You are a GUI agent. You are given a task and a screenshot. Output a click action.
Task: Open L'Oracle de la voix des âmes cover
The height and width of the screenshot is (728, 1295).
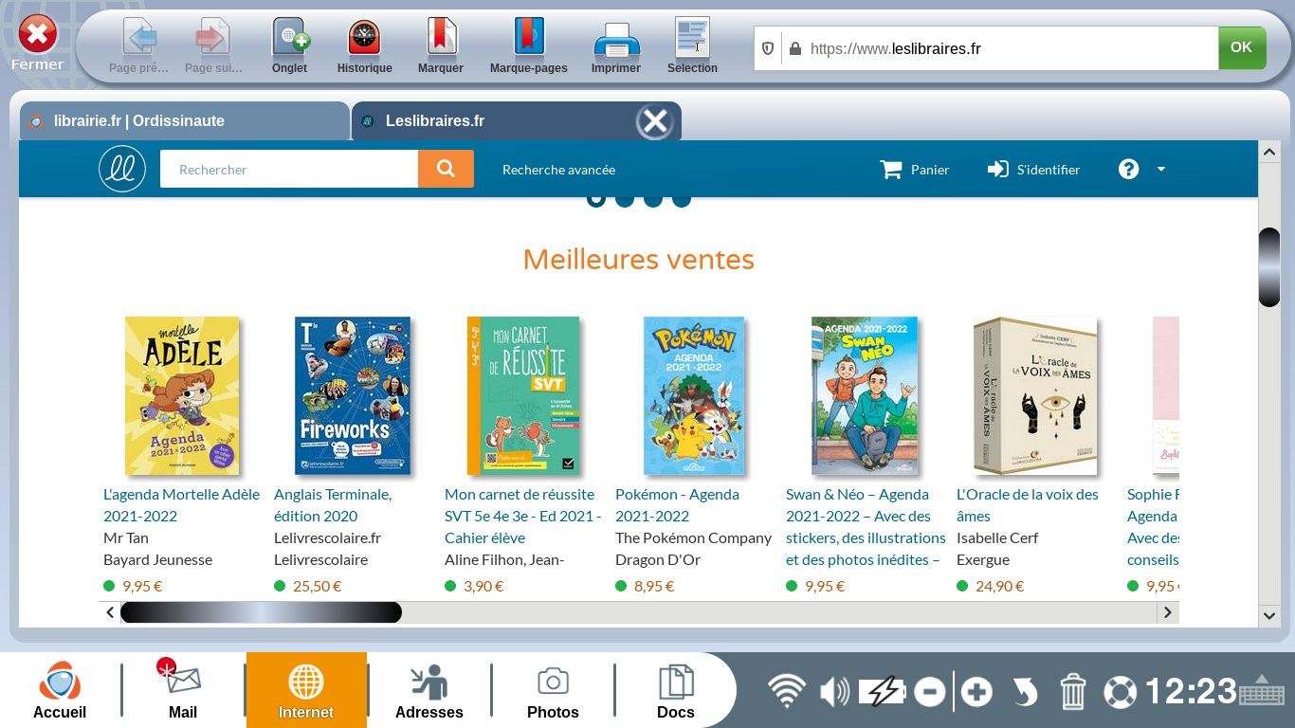(1035, 395)
